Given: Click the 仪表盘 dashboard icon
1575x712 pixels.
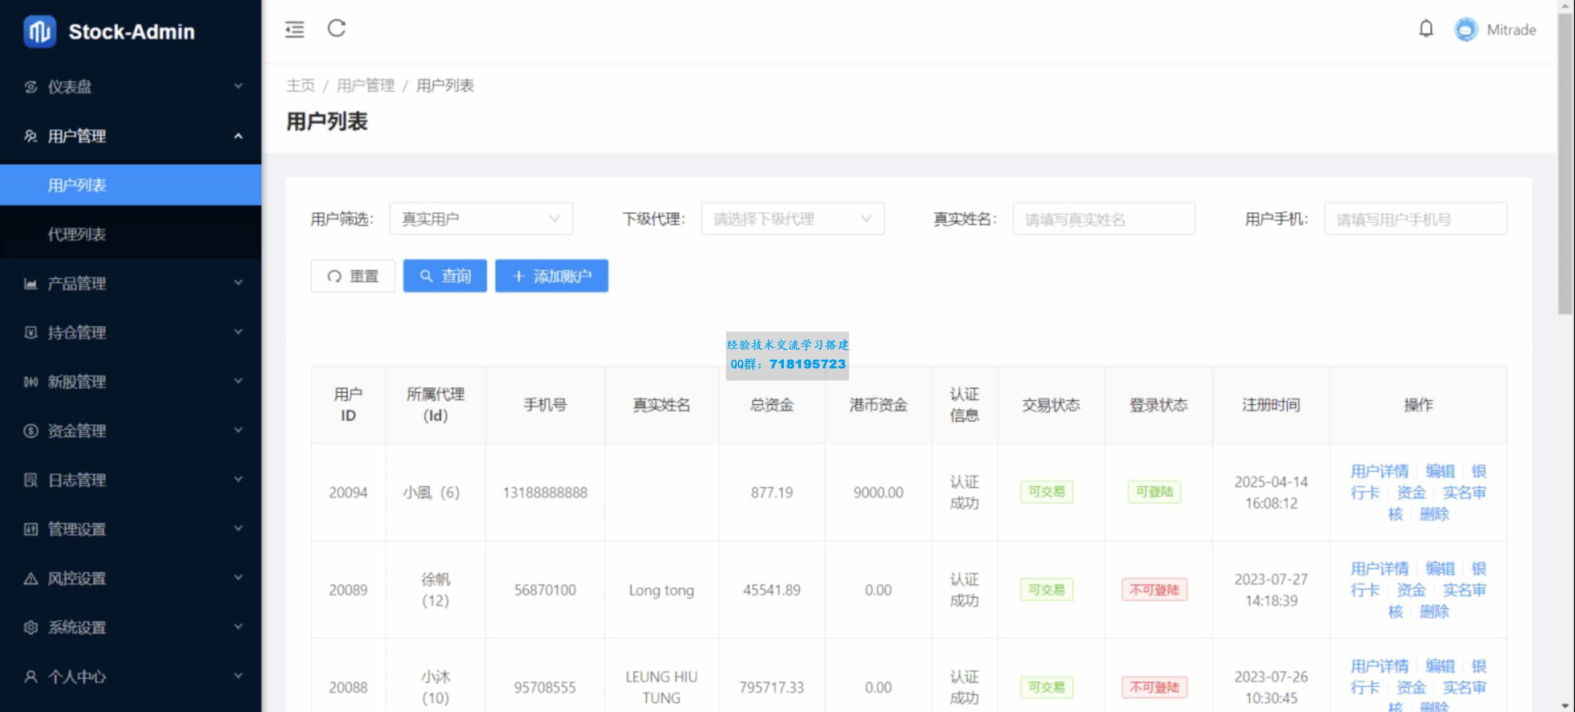Looking at the screenshot, I should [31, 87].
